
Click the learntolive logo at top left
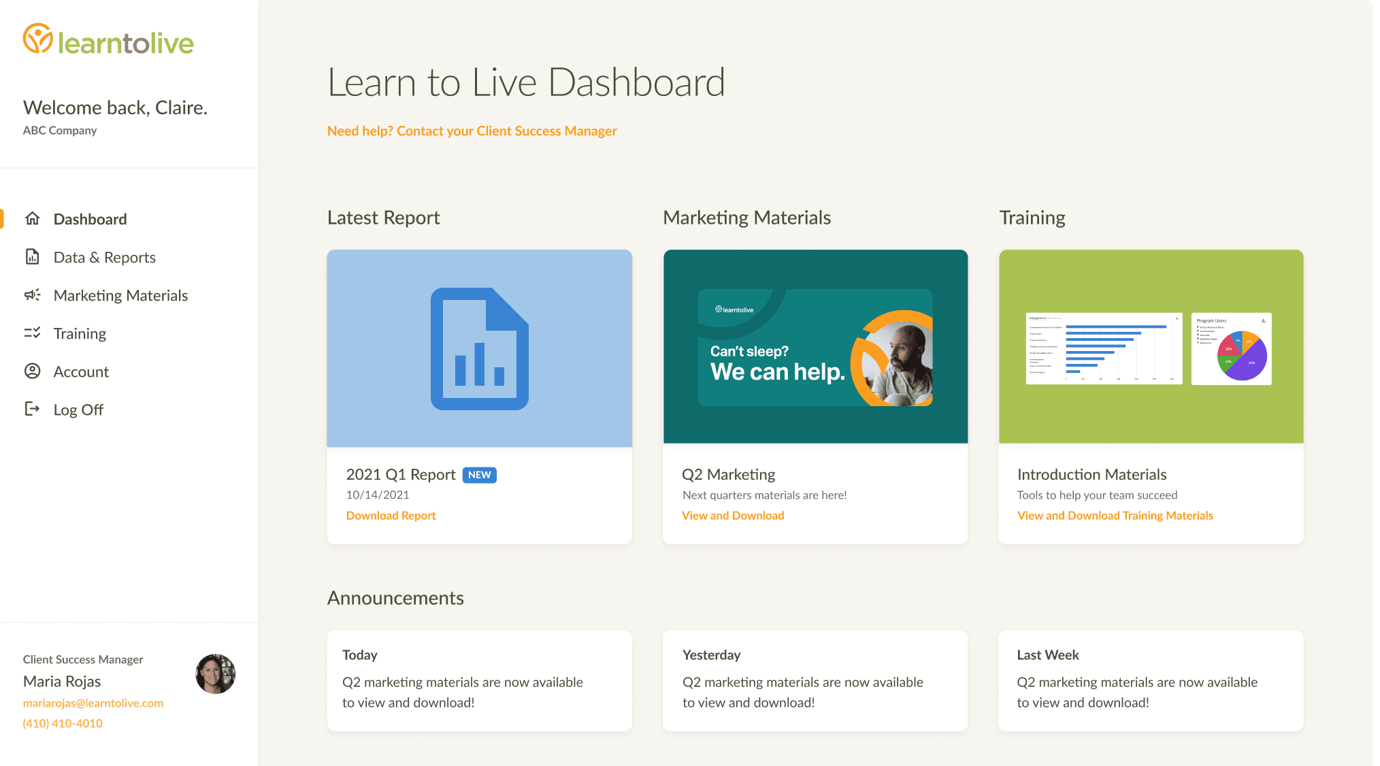pyautogui.click(x=108, y=41)
